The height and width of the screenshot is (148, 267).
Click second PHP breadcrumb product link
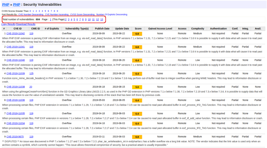point(16,5)
